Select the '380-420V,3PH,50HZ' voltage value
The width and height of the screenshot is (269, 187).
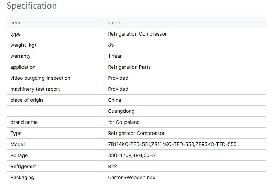(x=132, y=155)
